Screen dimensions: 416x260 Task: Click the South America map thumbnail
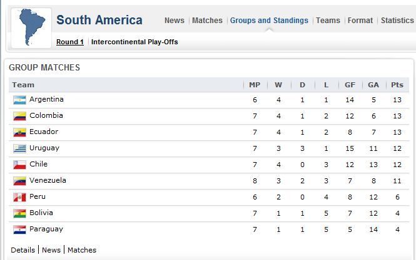click(31, 28)
